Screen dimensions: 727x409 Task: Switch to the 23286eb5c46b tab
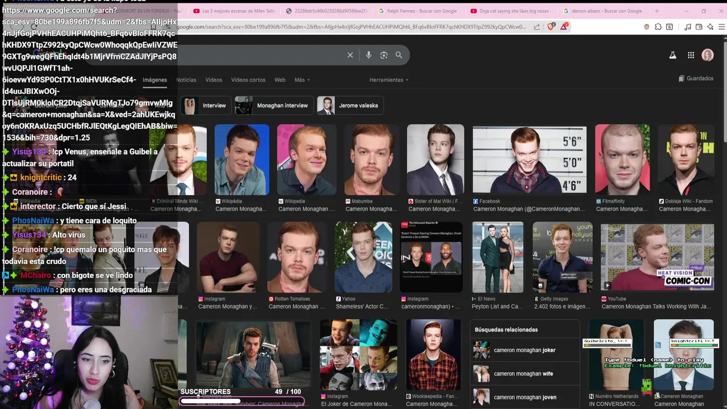coord(328,11)
